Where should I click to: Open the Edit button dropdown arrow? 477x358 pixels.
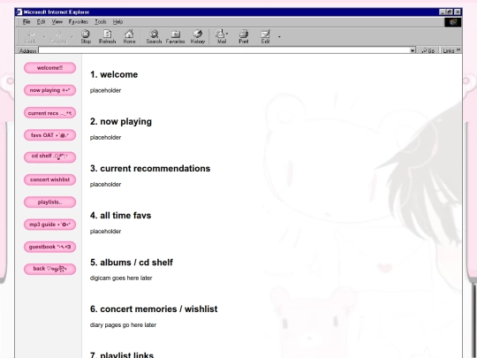click(279, 37)
